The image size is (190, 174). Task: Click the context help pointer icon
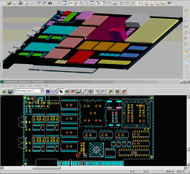coord(169,3)
